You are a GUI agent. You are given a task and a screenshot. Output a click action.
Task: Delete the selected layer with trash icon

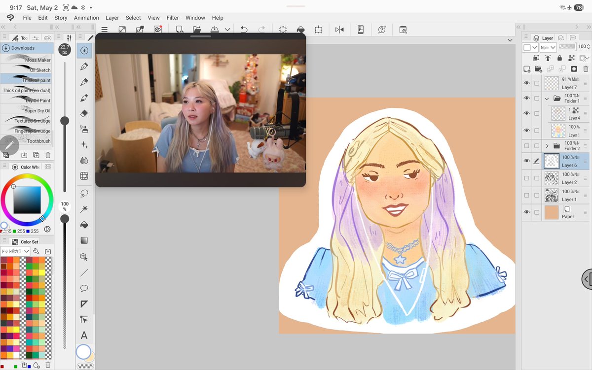(x=586, y=69)
